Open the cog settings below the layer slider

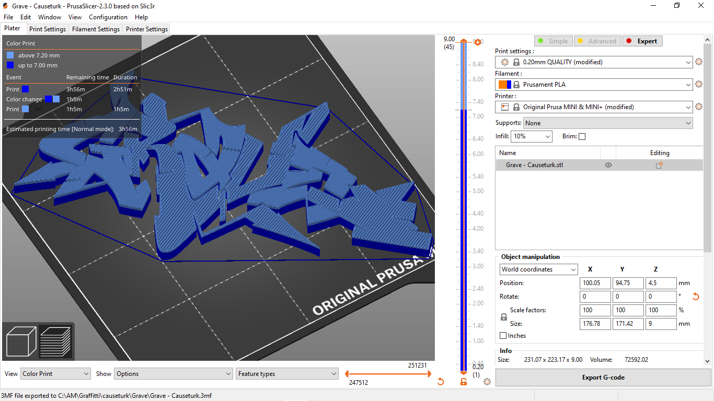click(x=487, y=382)
